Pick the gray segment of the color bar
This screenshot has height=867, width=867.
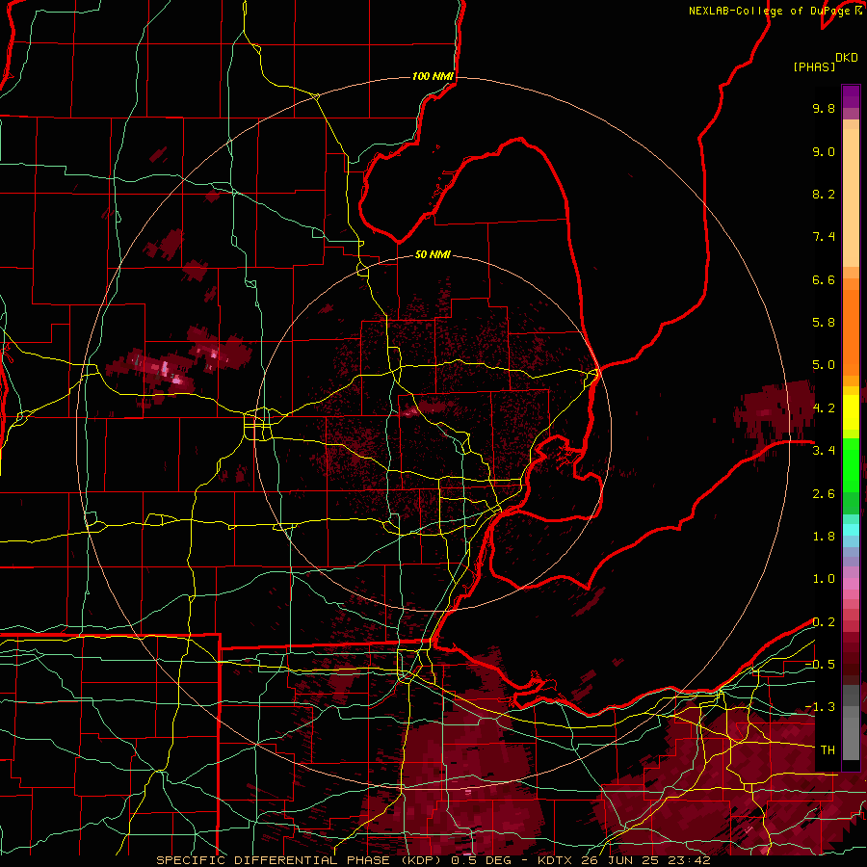coord(851,722)
